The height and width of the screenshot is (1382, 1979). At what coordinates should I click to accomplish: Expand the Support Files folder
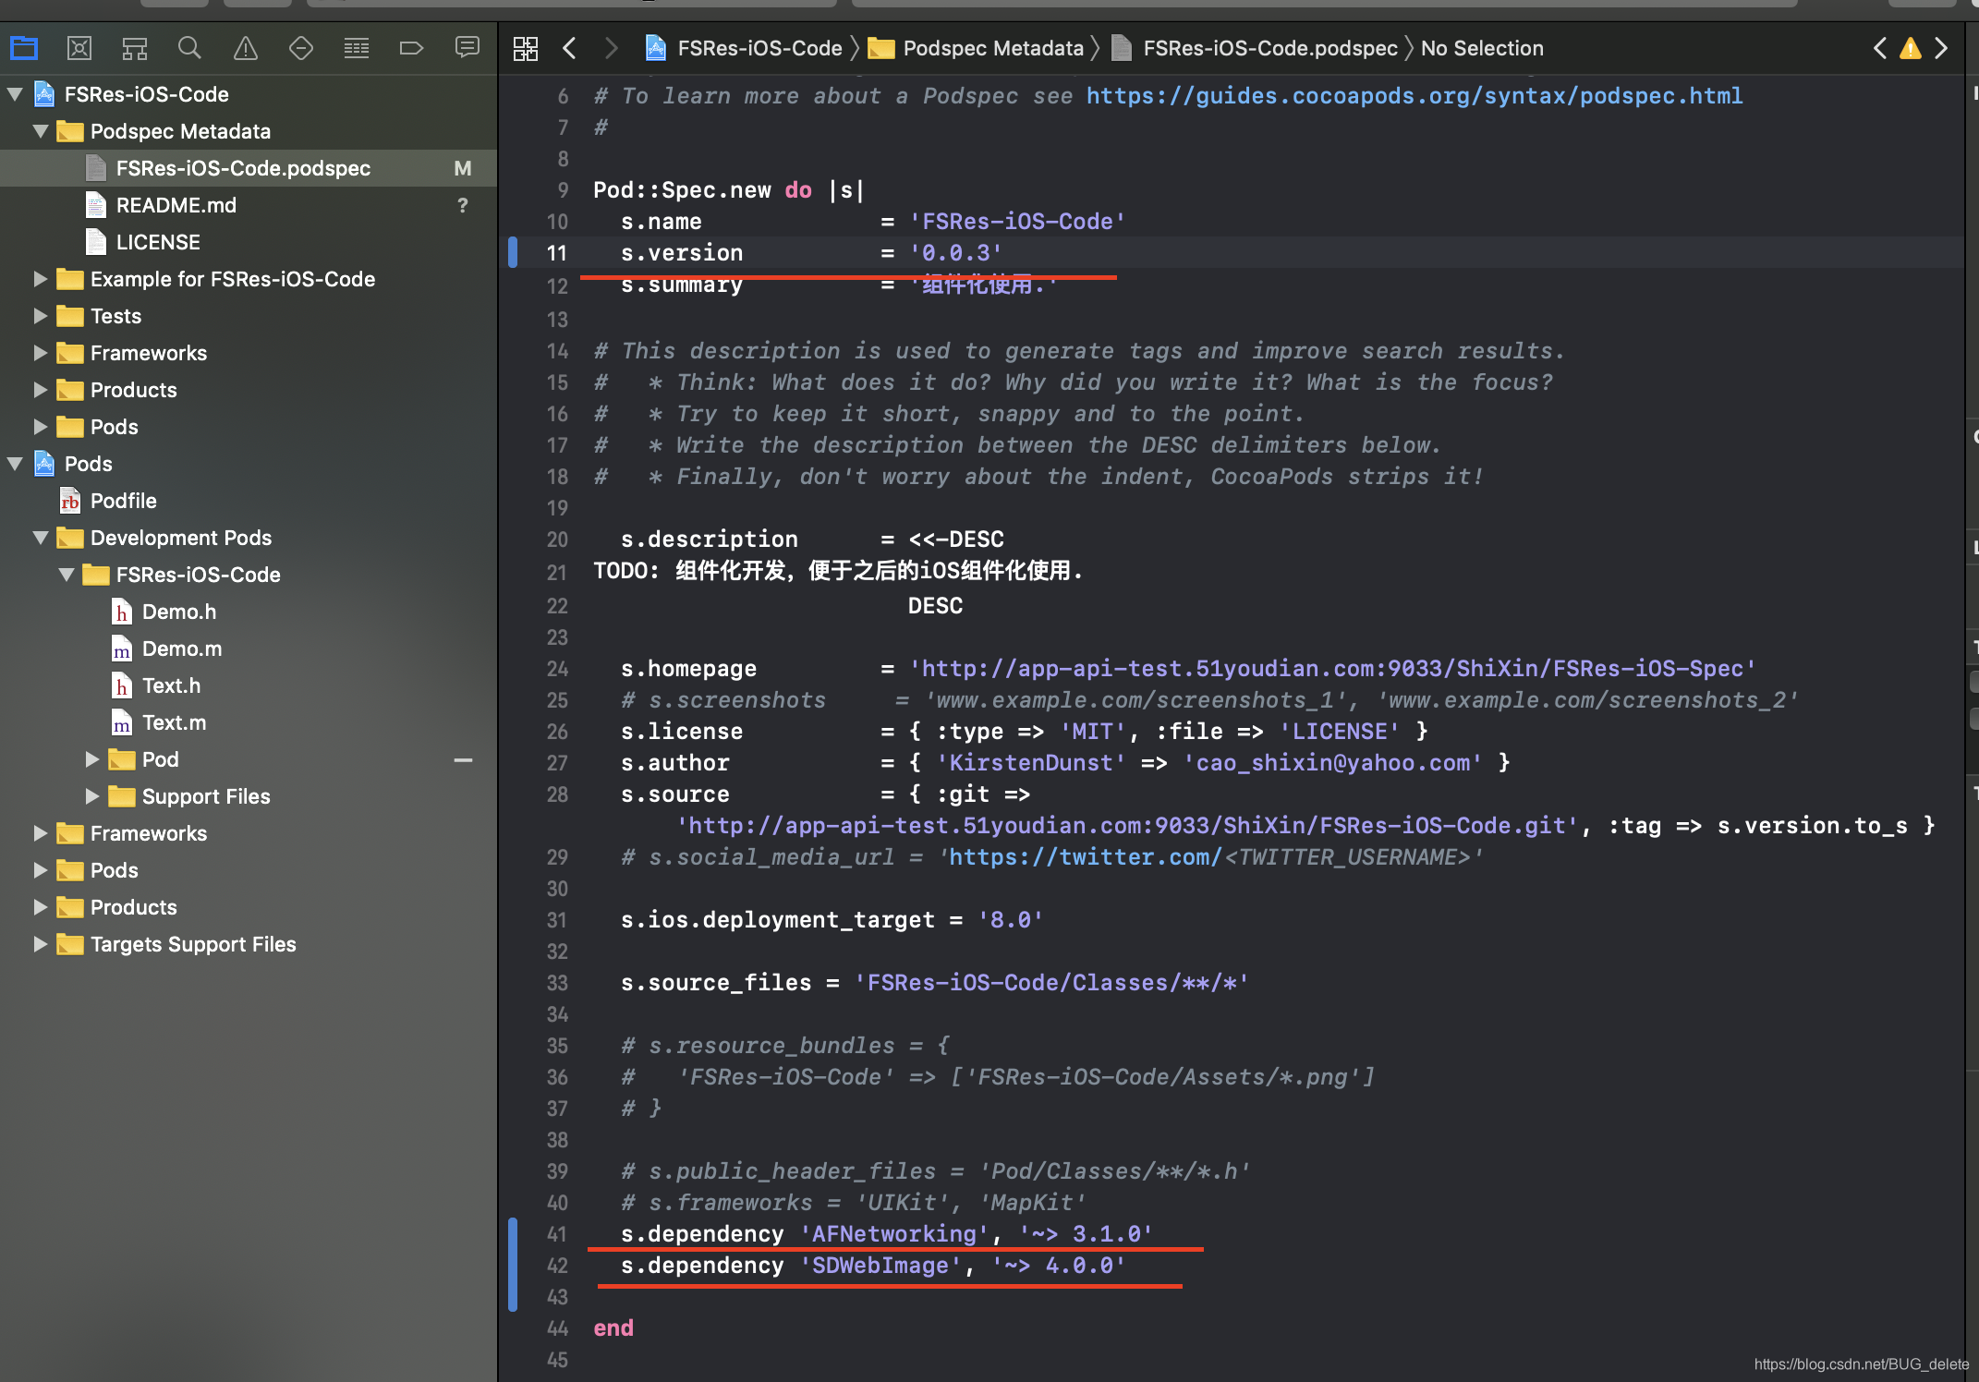click(x=92, y=796)
